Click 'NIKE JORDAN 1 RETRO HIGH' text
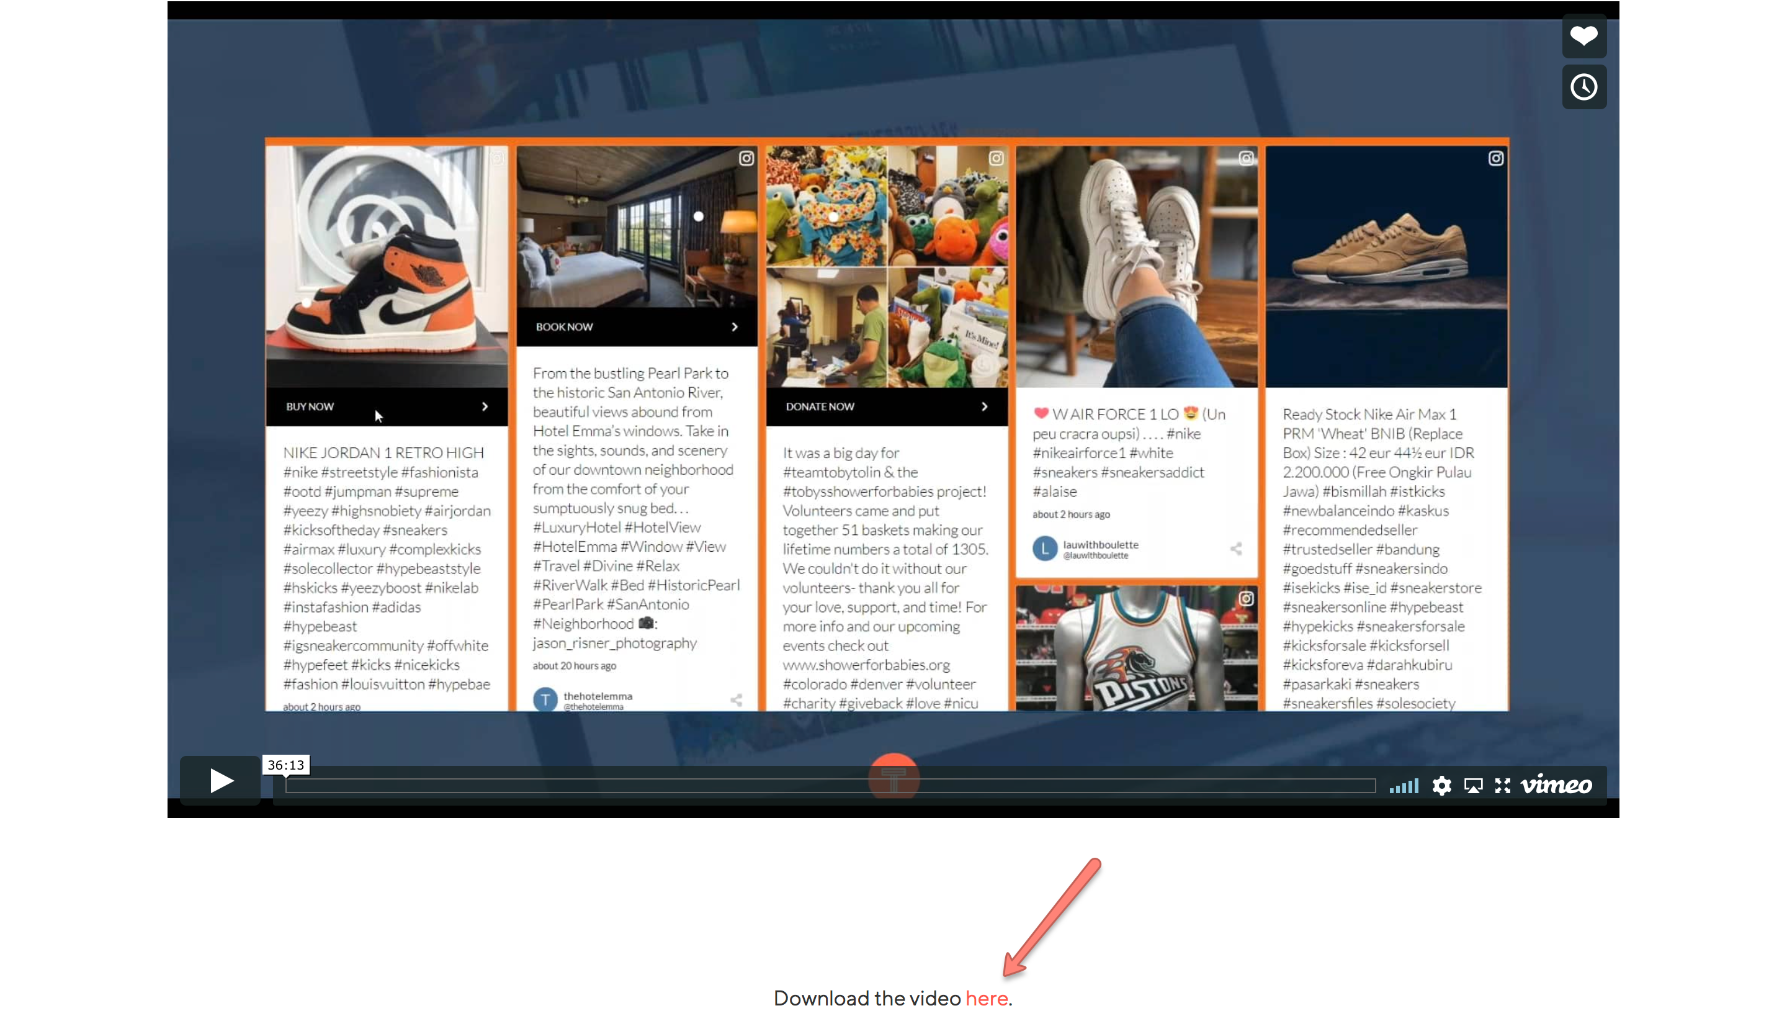The width and height of the screenshot is (1787, 1034). [383, 452]
